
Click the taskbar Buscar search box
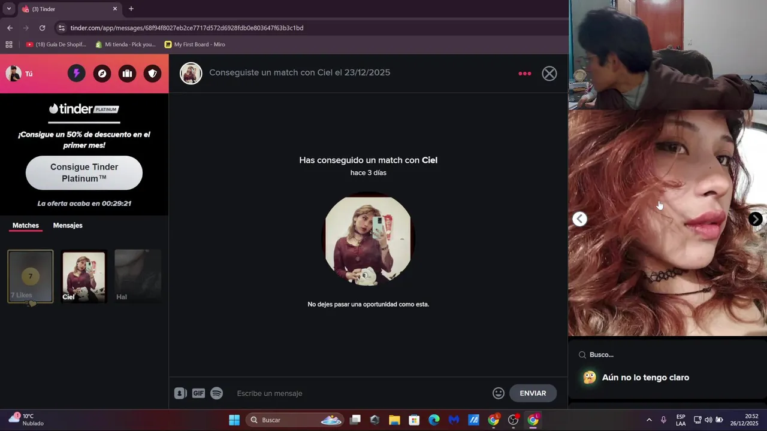pyautogui.click(x=294, y=420)
